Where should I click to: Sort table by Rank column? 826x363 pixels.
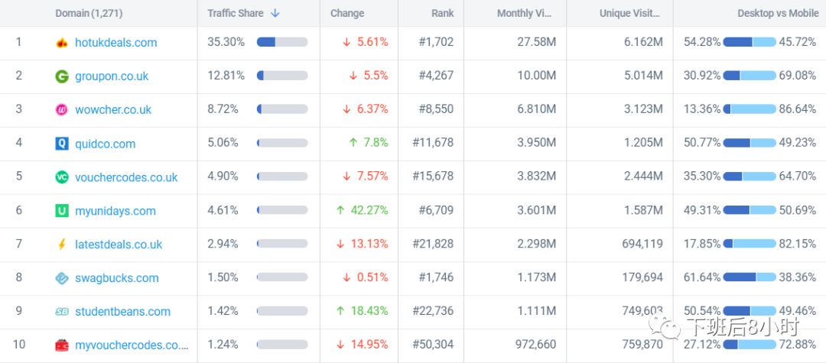pyautogui.click(x=443, y=13)
